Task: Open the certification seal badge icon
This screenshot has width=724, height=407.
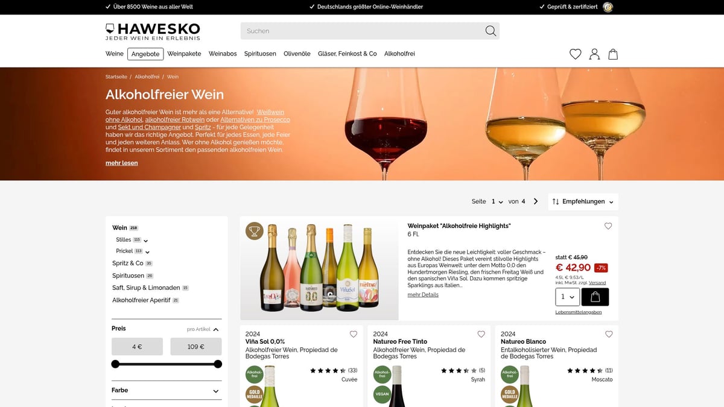Action: (608, 7)
